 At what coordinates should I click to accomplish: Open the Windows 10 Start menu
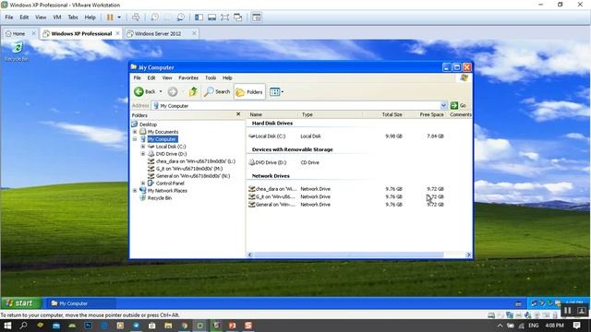point(7,326)
